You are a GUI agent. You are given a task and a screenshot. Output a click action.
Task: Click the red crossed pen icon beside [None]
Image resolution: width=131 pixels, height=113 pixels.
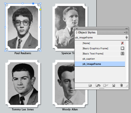point(122,43)
